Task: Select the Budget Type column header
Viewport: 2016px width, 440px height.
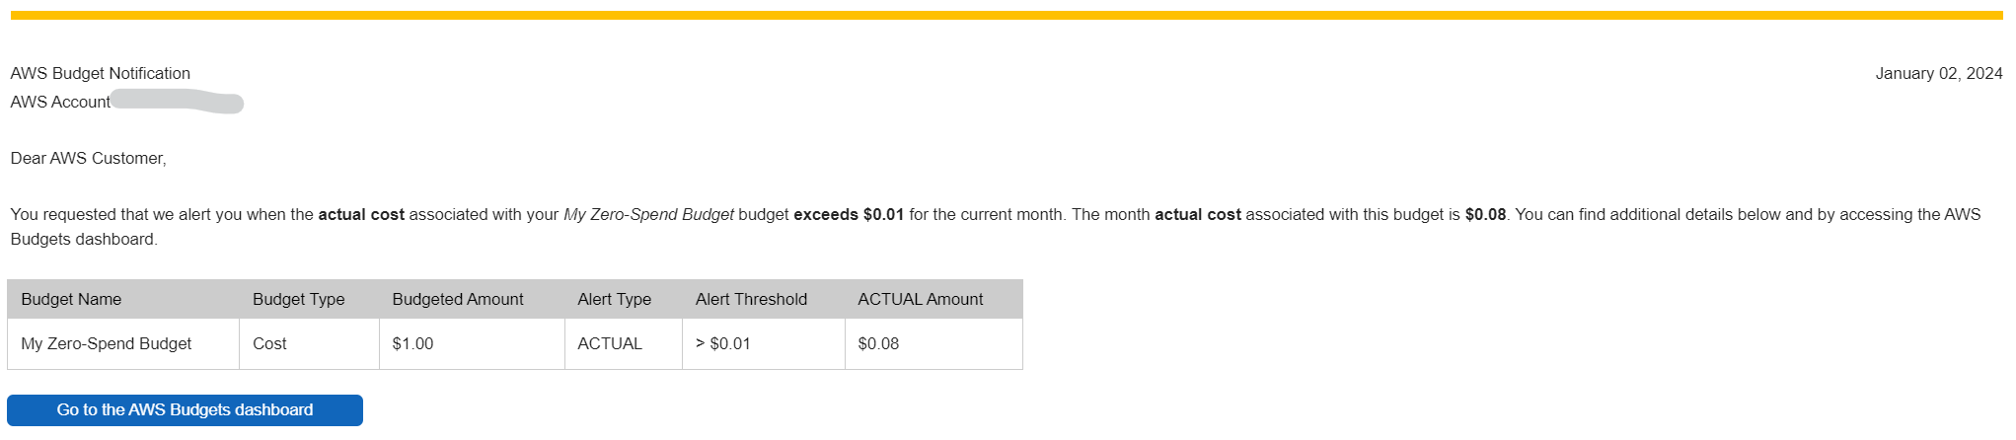Action: [x=298, y=300]
